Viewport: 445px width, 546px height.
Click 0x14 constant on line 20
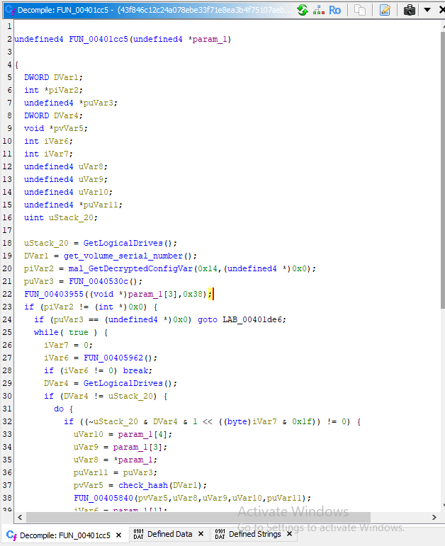click(x=208, y=268)
